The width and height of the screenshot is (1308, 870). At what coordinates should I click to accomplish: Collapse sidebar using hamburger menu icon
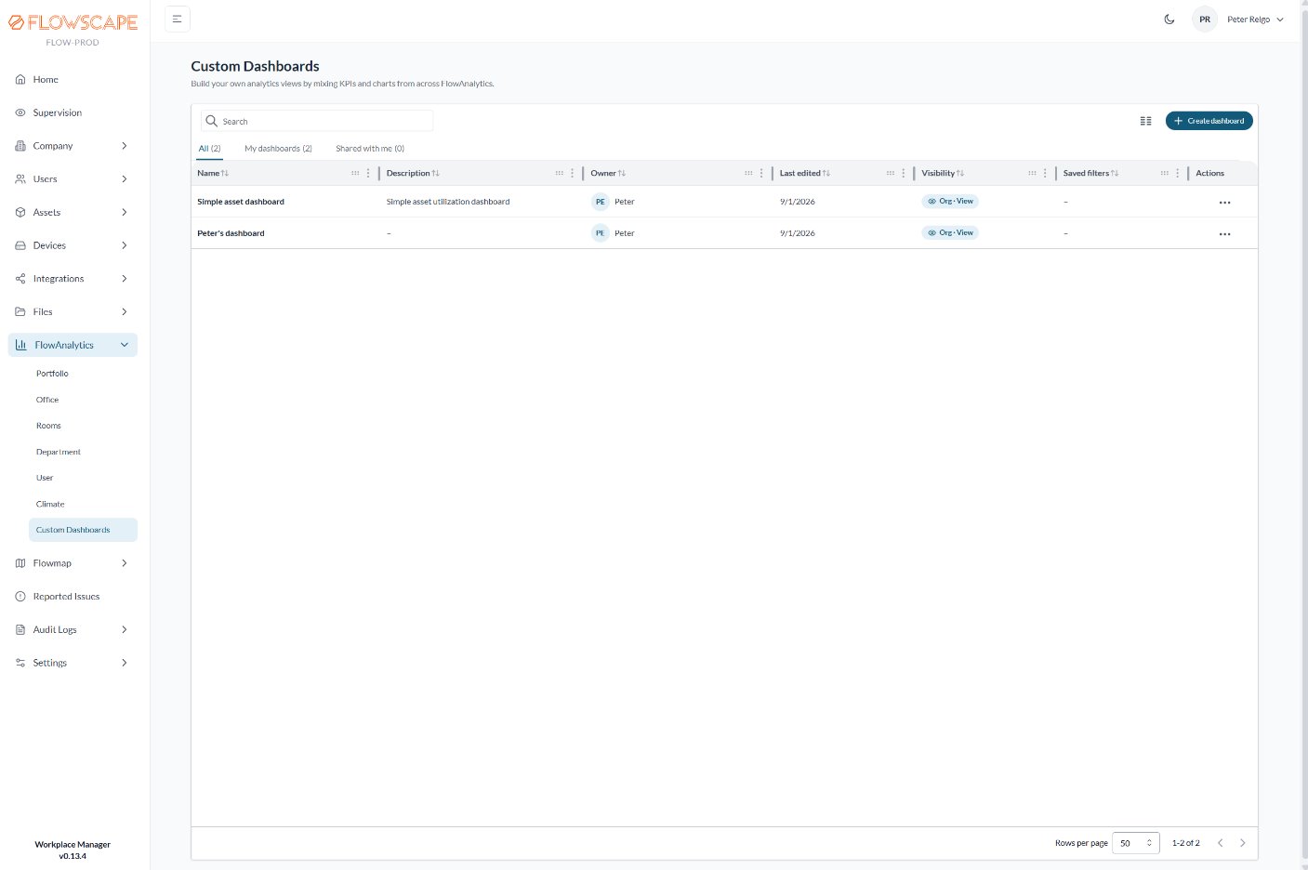[178, 19]
